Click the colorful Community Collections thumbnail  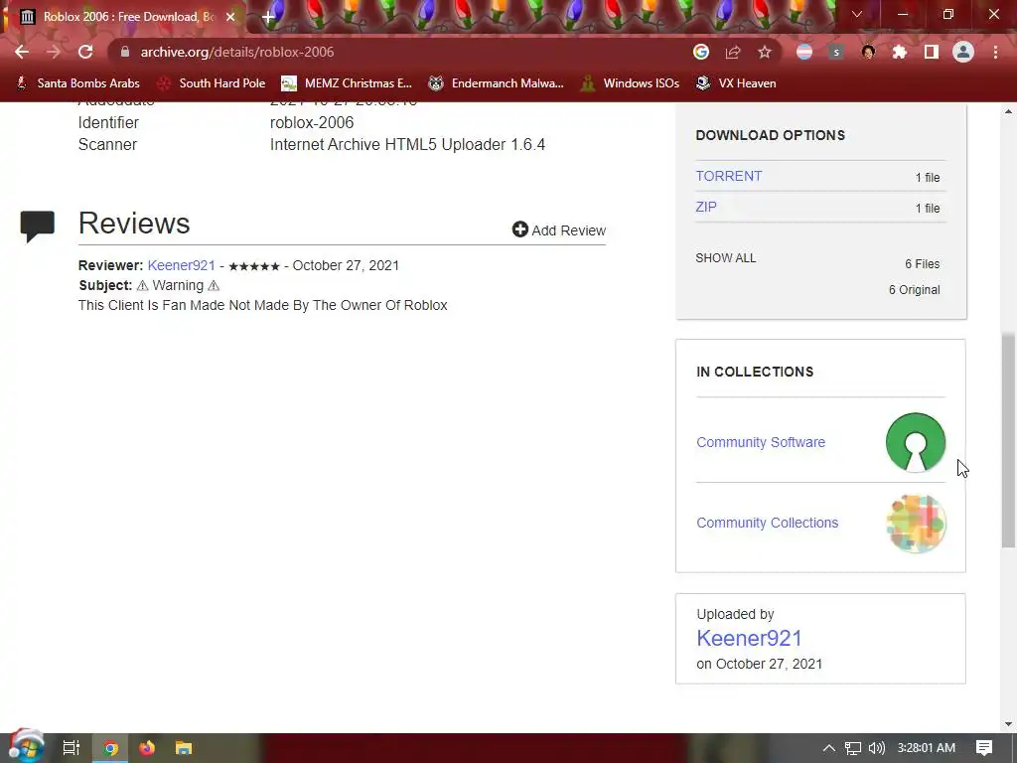(x=915, y=524)
